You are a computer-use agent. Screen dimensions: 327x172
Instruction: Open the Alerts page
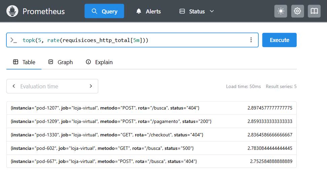tap(148, 11)
